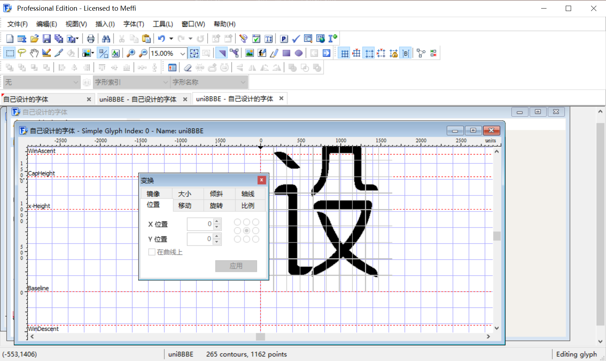Image resolution: width=606 pixels, height=361 pixels.
Task: Toggle snap to grid
Action: coord(356,53)
